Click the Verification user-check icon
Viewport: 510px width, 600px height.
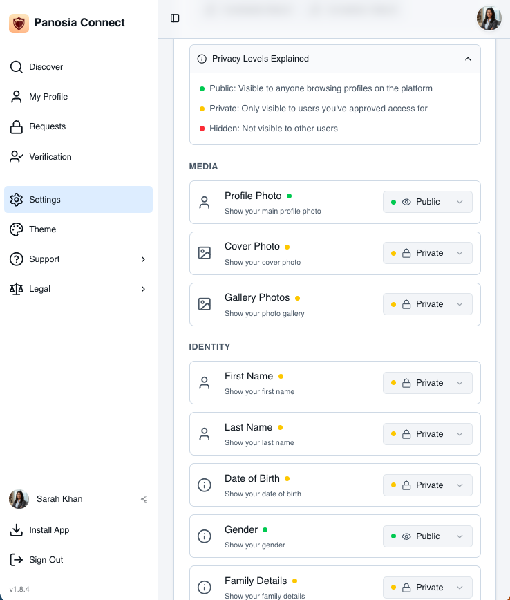17,157
